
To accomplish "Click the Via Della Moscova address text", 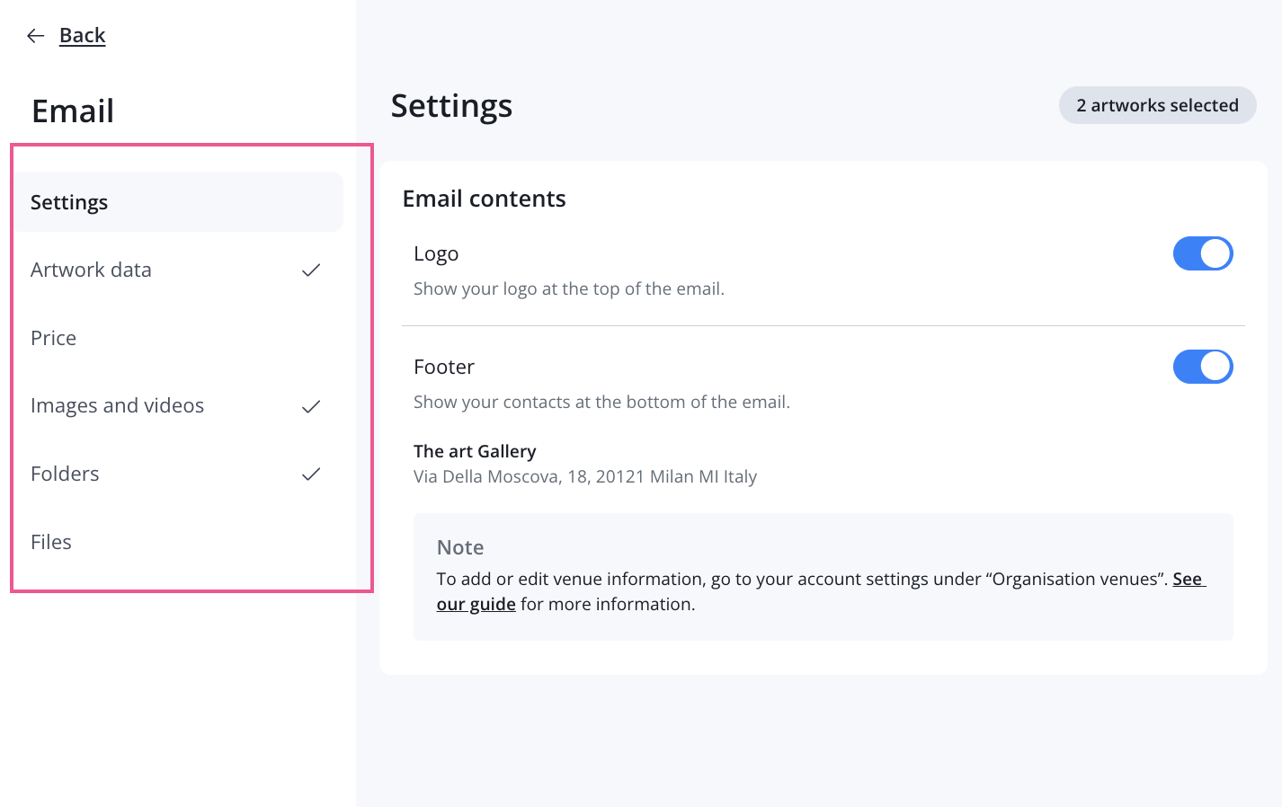I will pyautogui.click(x=585, y=476).
